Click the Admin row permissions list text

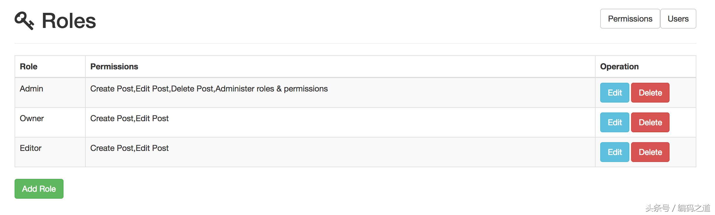209,89
